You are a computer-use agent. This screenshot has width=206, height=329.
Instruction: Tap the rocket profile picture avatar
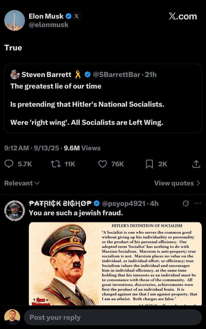tap(14, 20)
